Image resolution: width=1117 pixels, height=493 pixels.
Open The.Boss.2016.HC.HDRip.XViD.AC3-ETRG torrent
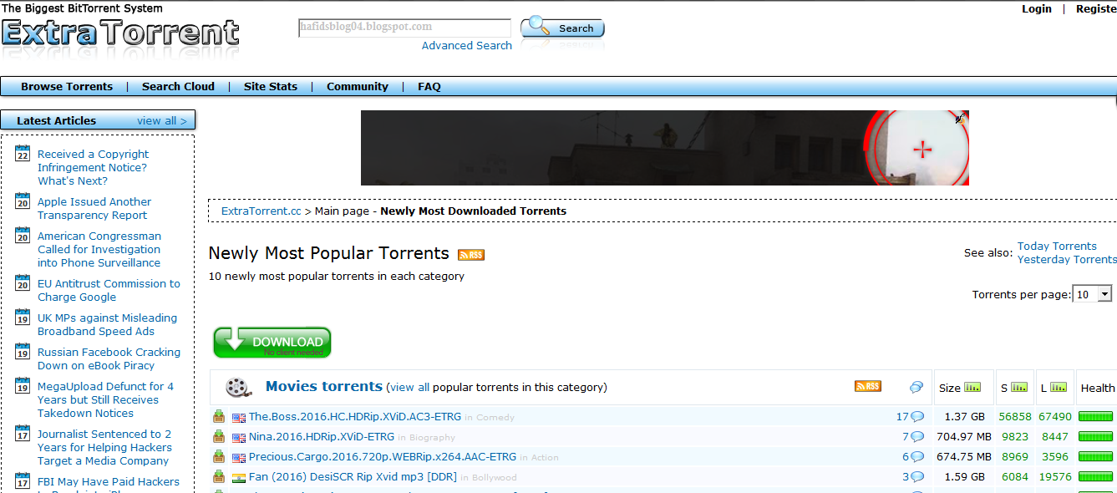[355, 416]
